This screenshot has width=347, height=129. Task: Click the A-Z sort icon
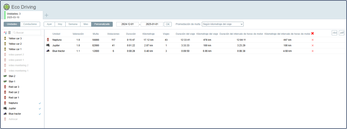5,33
